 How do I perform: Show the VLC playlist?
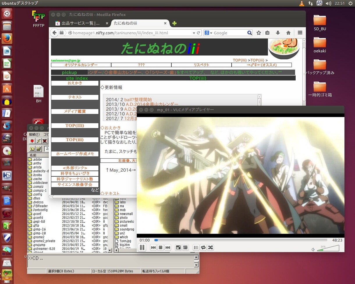(x=196, y=248)
